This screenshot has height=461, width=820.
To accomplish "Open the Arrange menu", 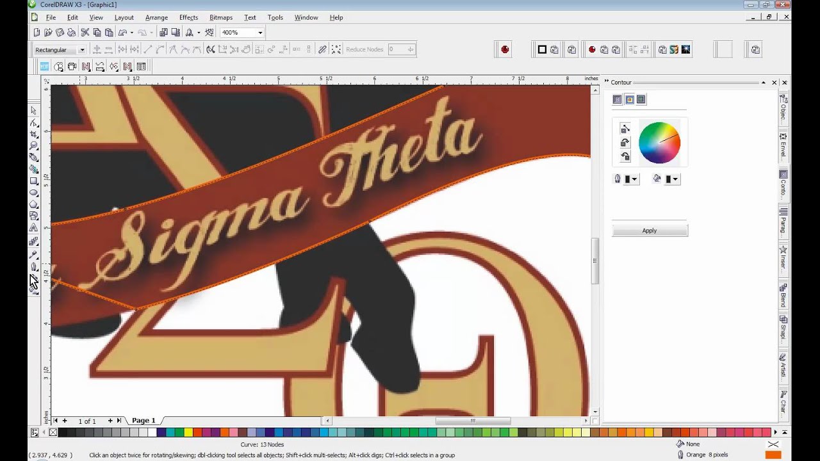I will (156, 17).
